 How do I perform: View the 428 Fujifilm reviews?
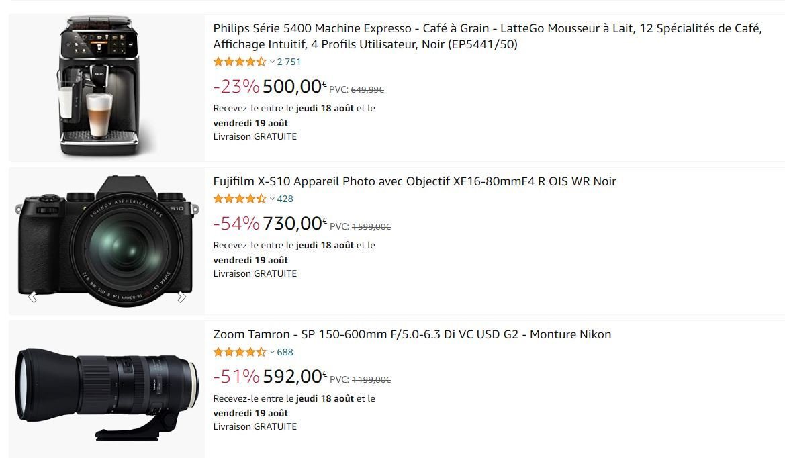(285, 199)
